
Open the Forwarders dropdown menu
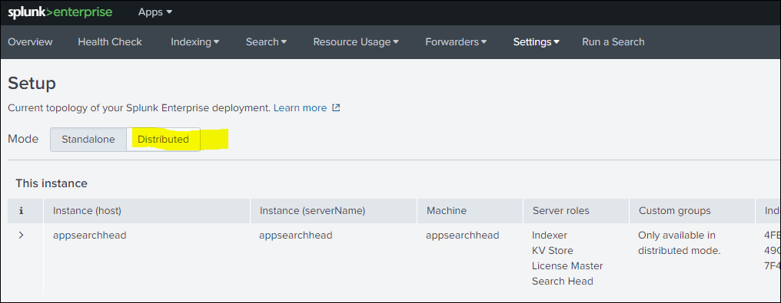point(456,42)
